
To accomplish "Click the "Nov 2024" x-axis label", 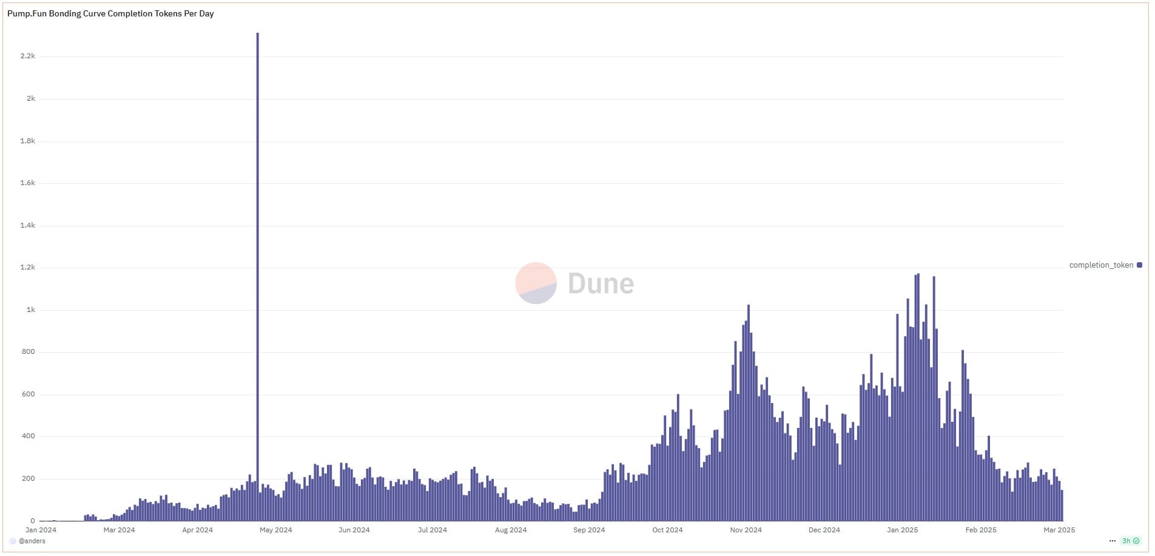I will pyautogui.click(x=746, y=530).
